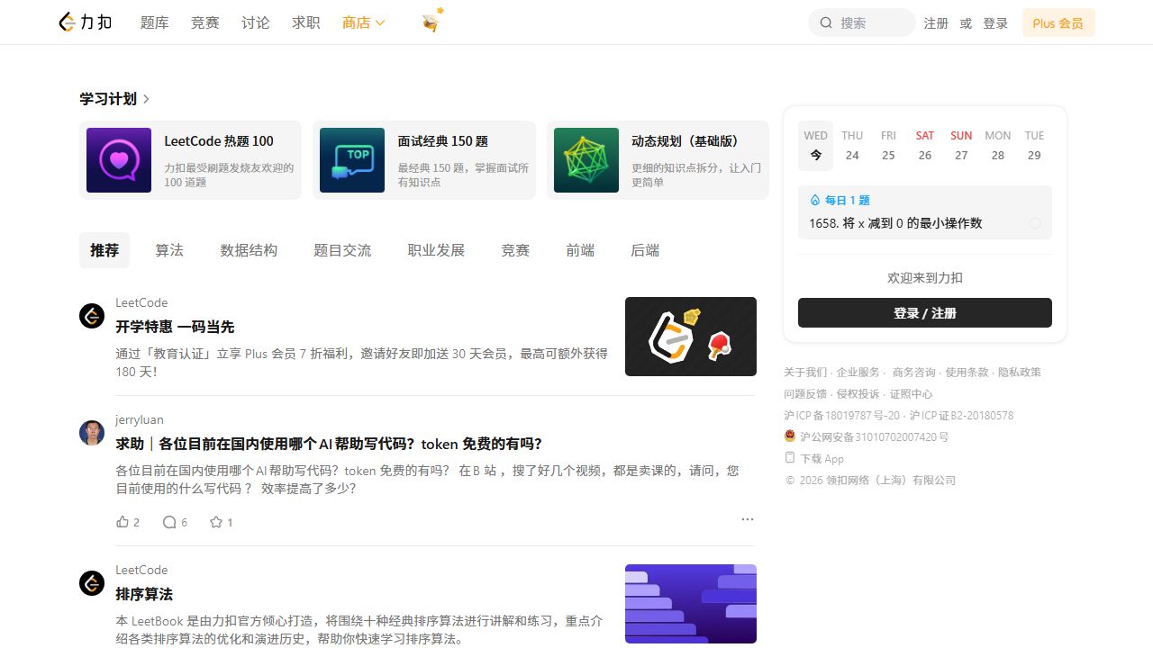The image size is (1153, 648).
Task: Click the search magnifier icon
Action: [826, 23]
